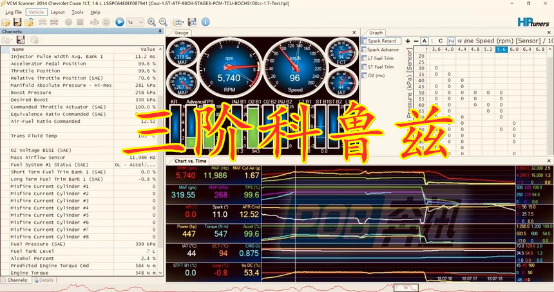Click the plus button in Graph toolbar
Viewport: 554px width, 292px height.
pos(408,41)
